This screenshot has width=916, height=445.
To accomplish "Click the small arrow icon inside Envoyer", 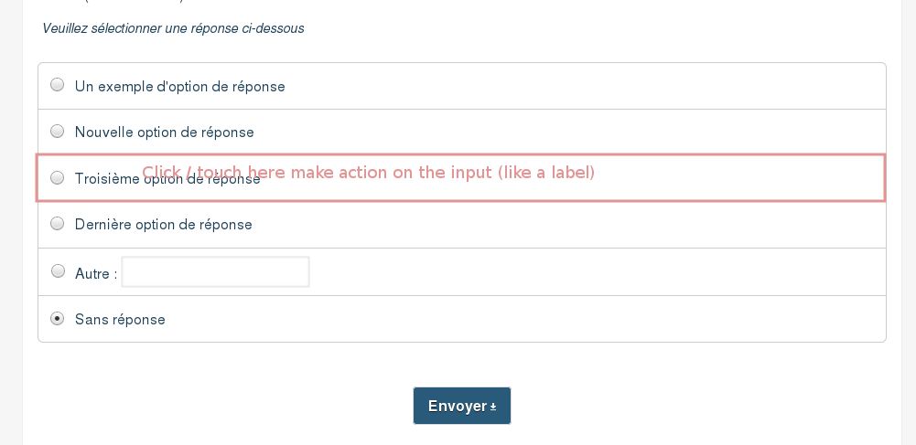I will (x=493, y=407).
